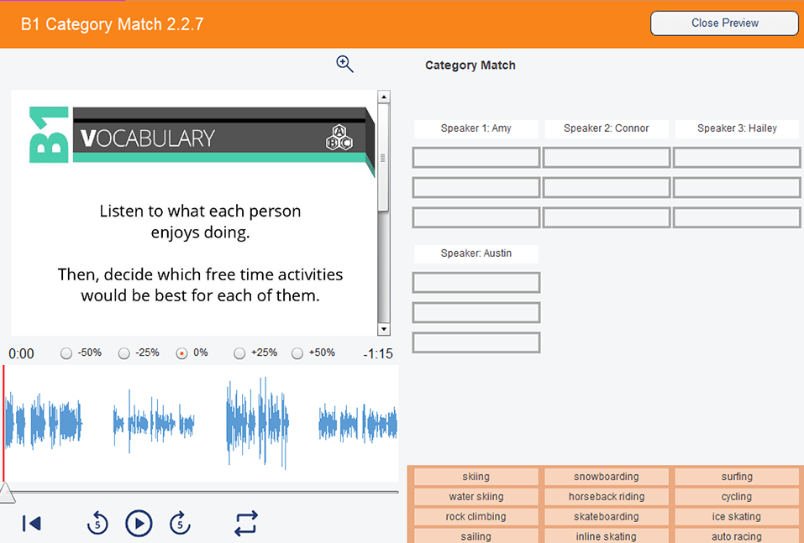
Task: Select +25% playback speed
Action: click(x=239, y=353)
